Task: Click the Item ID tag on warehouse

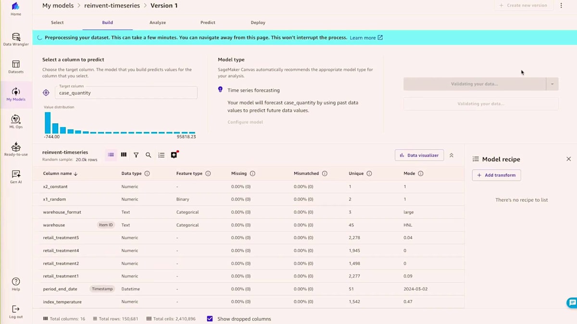Action: tap(106, 225)
